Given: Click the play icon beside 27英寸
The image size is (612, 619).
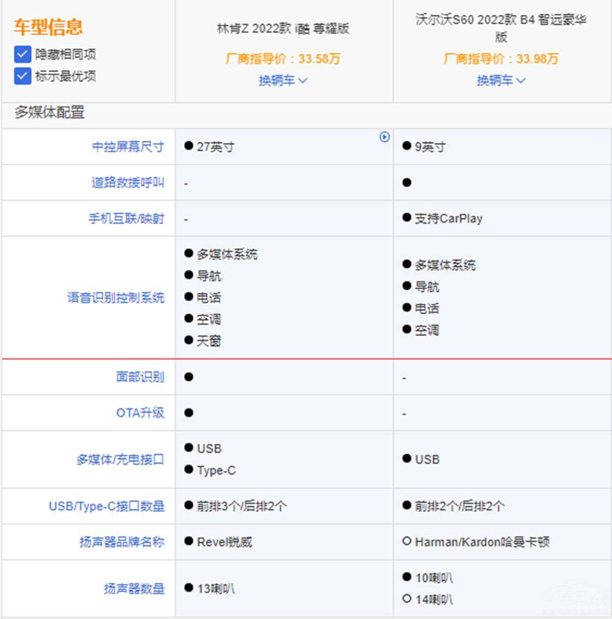Looking at the screenshot, I should tap(384, 137).
